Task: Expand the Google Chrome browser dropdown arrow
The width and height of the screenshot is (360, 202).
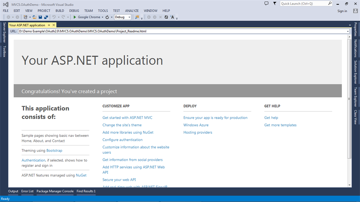Action: click(x=102, y=17)
